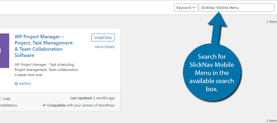Click the top "2 items" count

271,22
